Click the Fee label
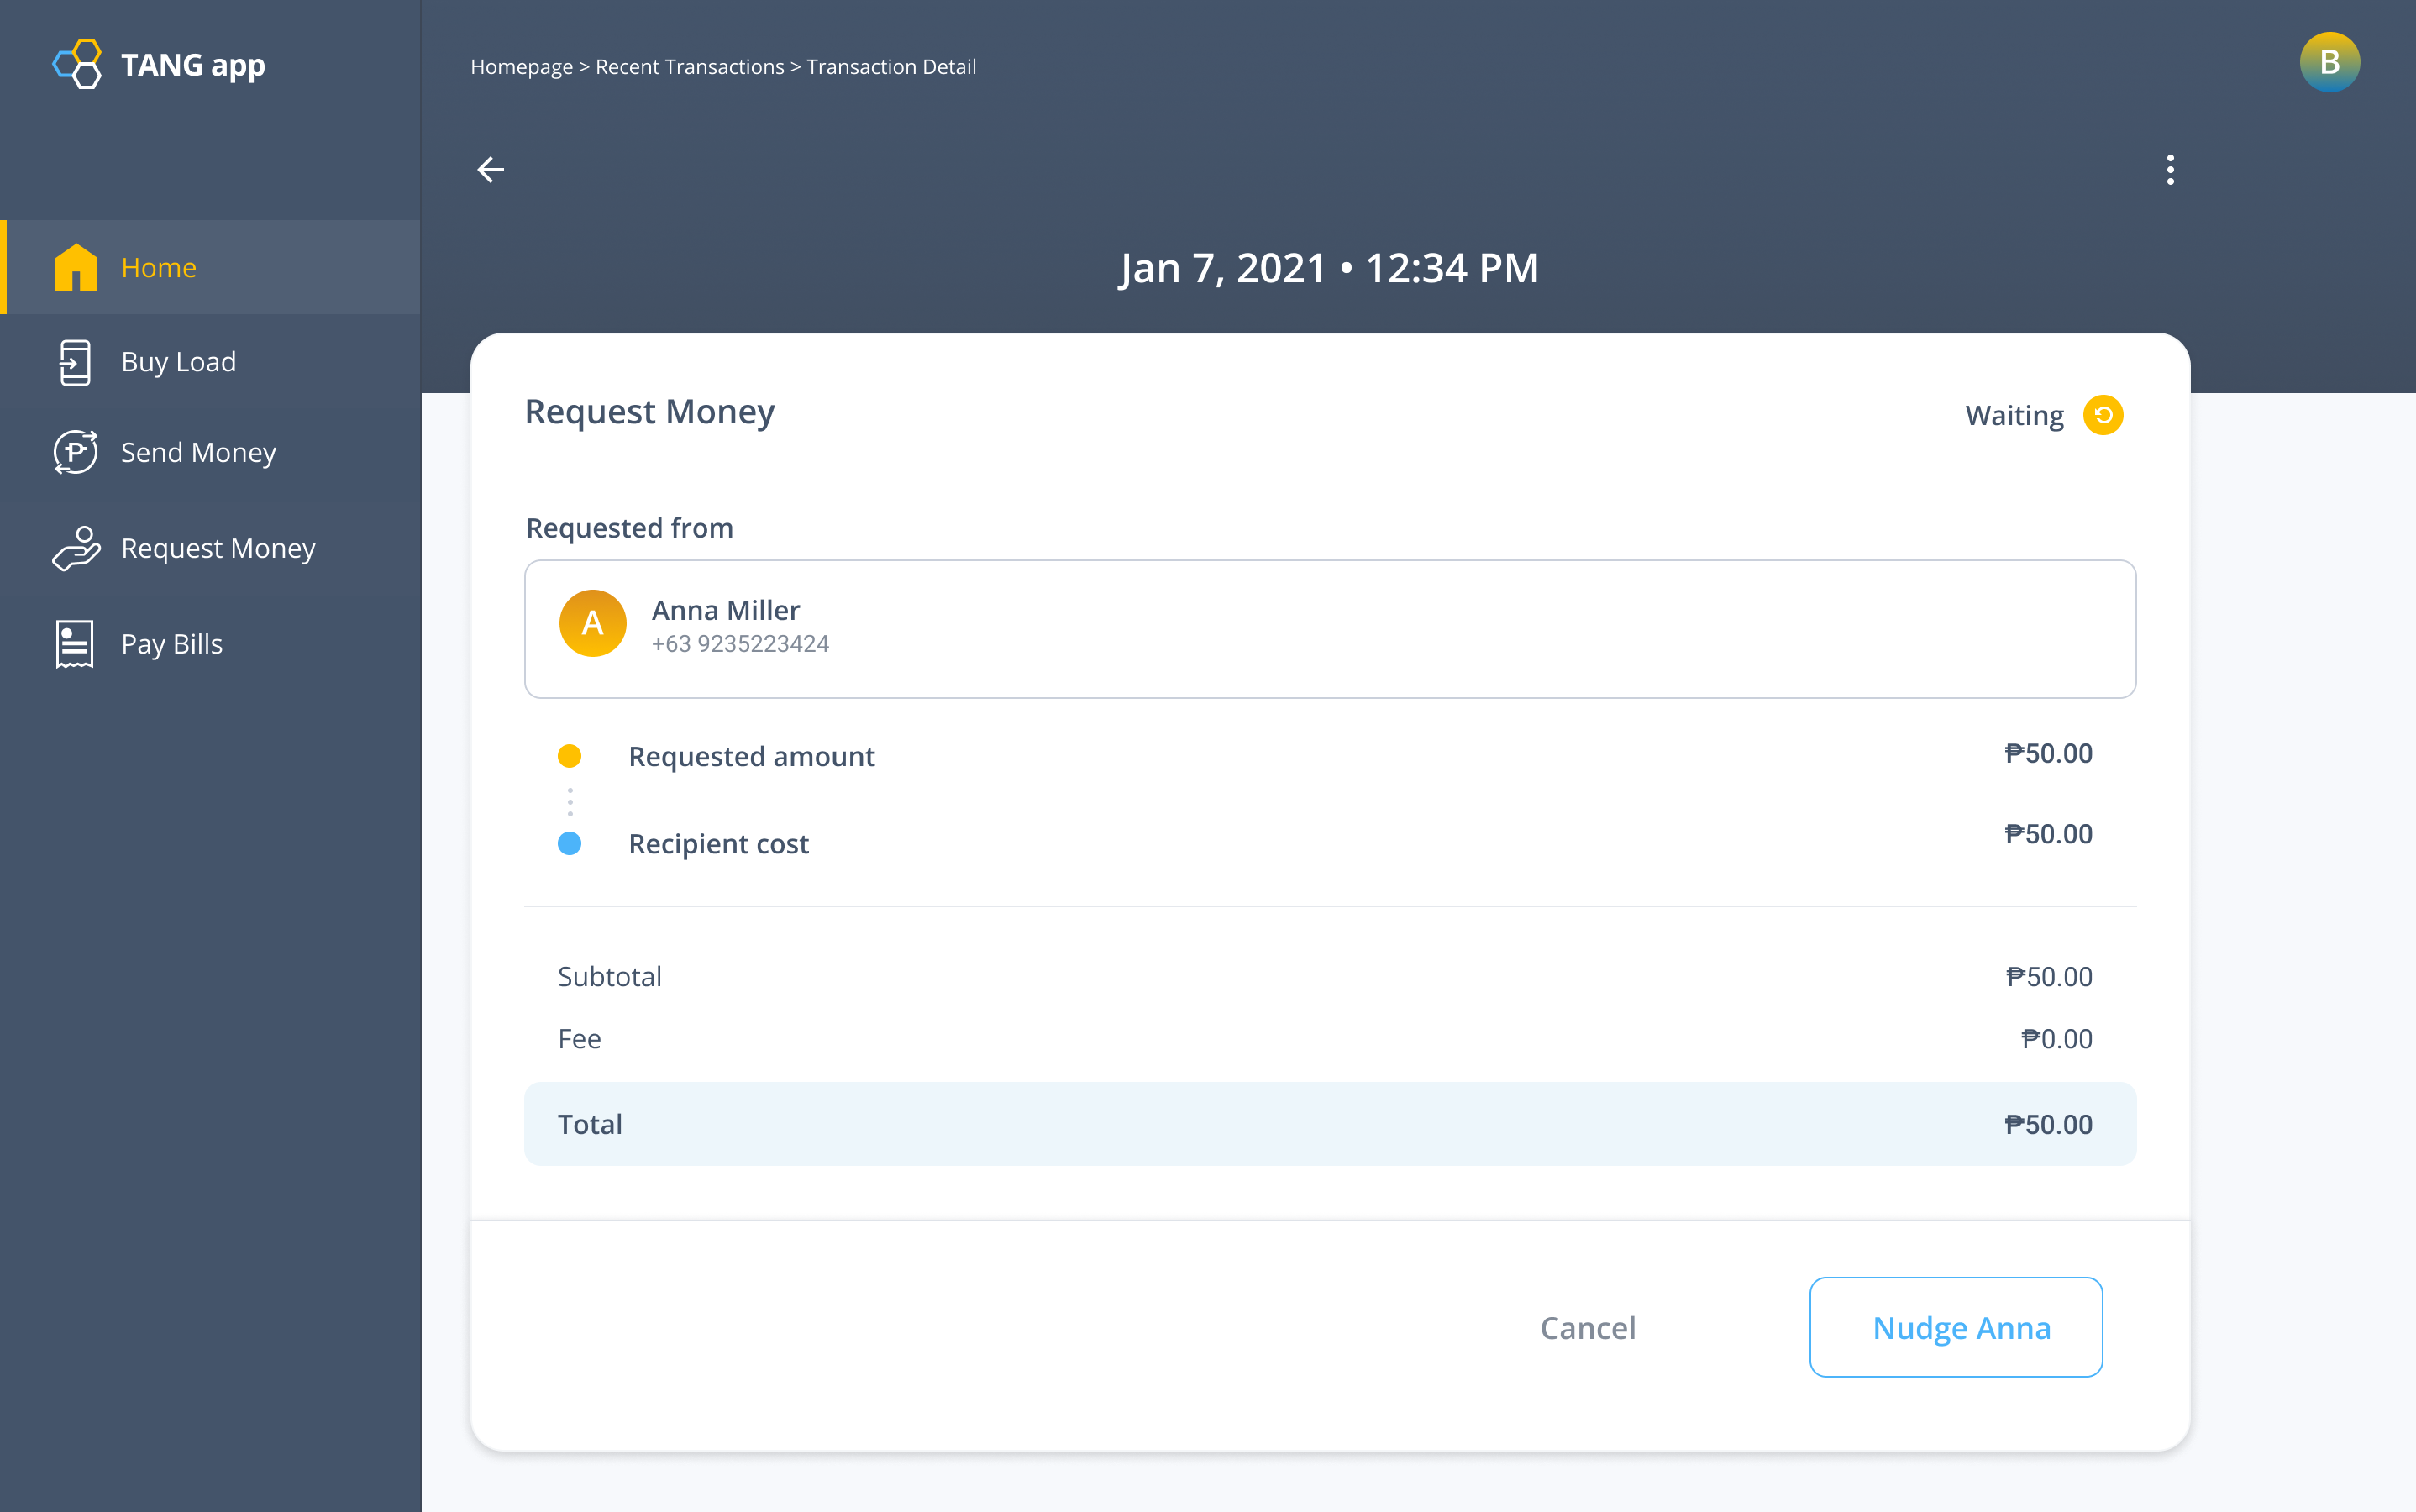The image size is (2416, 1512). coord(579,1039)
